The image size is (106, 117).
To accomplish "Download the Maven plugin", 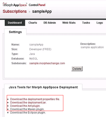I will click(x=27, y=109).
